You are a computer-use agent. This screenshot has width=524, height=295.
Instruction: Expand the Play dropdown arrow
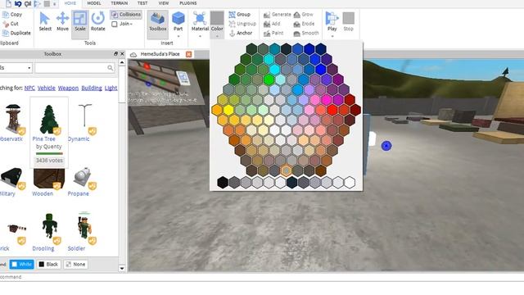click(332, 36)
